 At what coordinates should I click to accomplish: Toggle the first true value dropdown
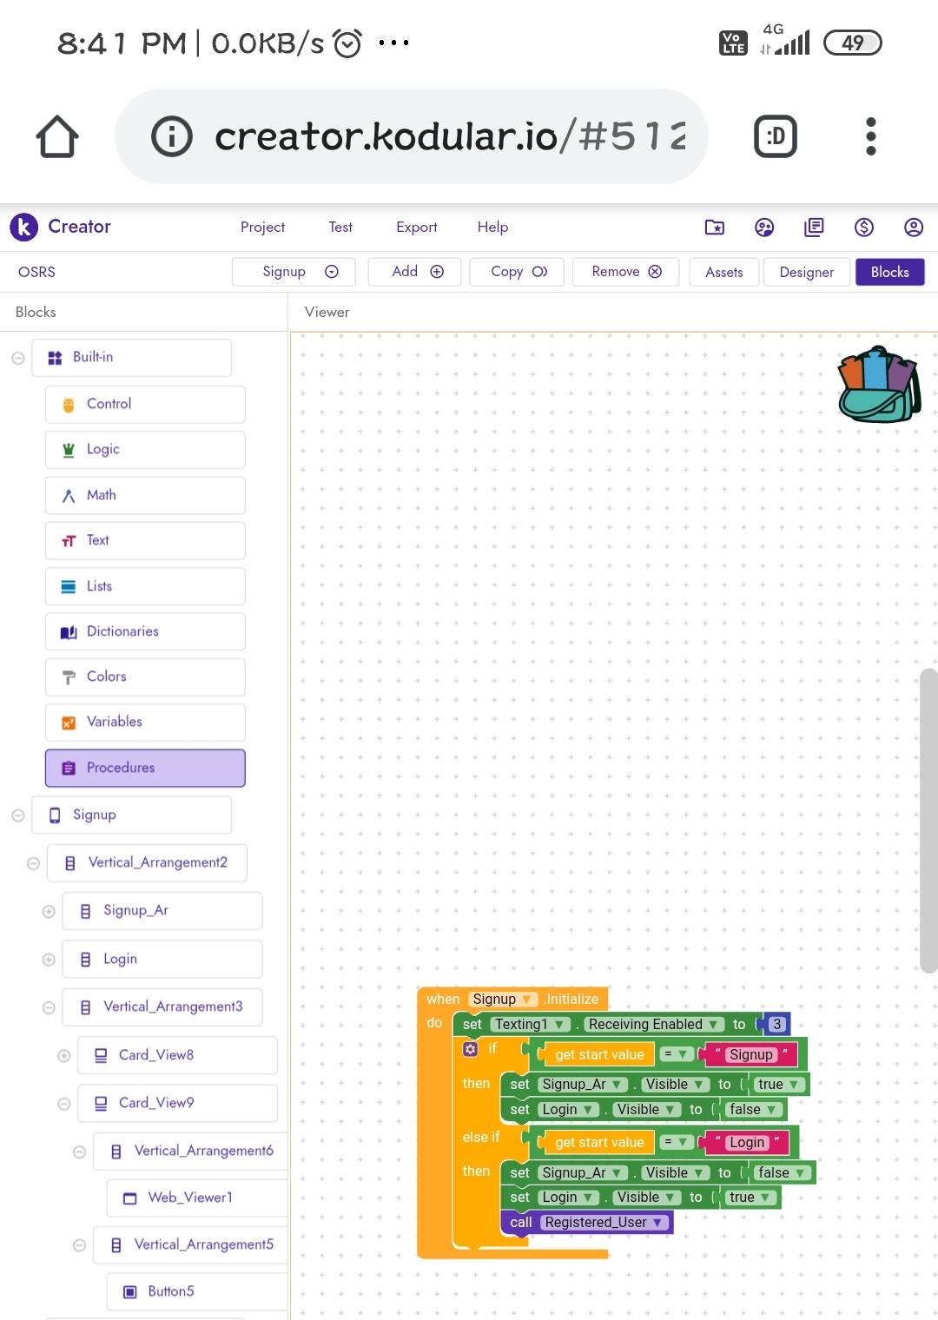[779, 1085]
